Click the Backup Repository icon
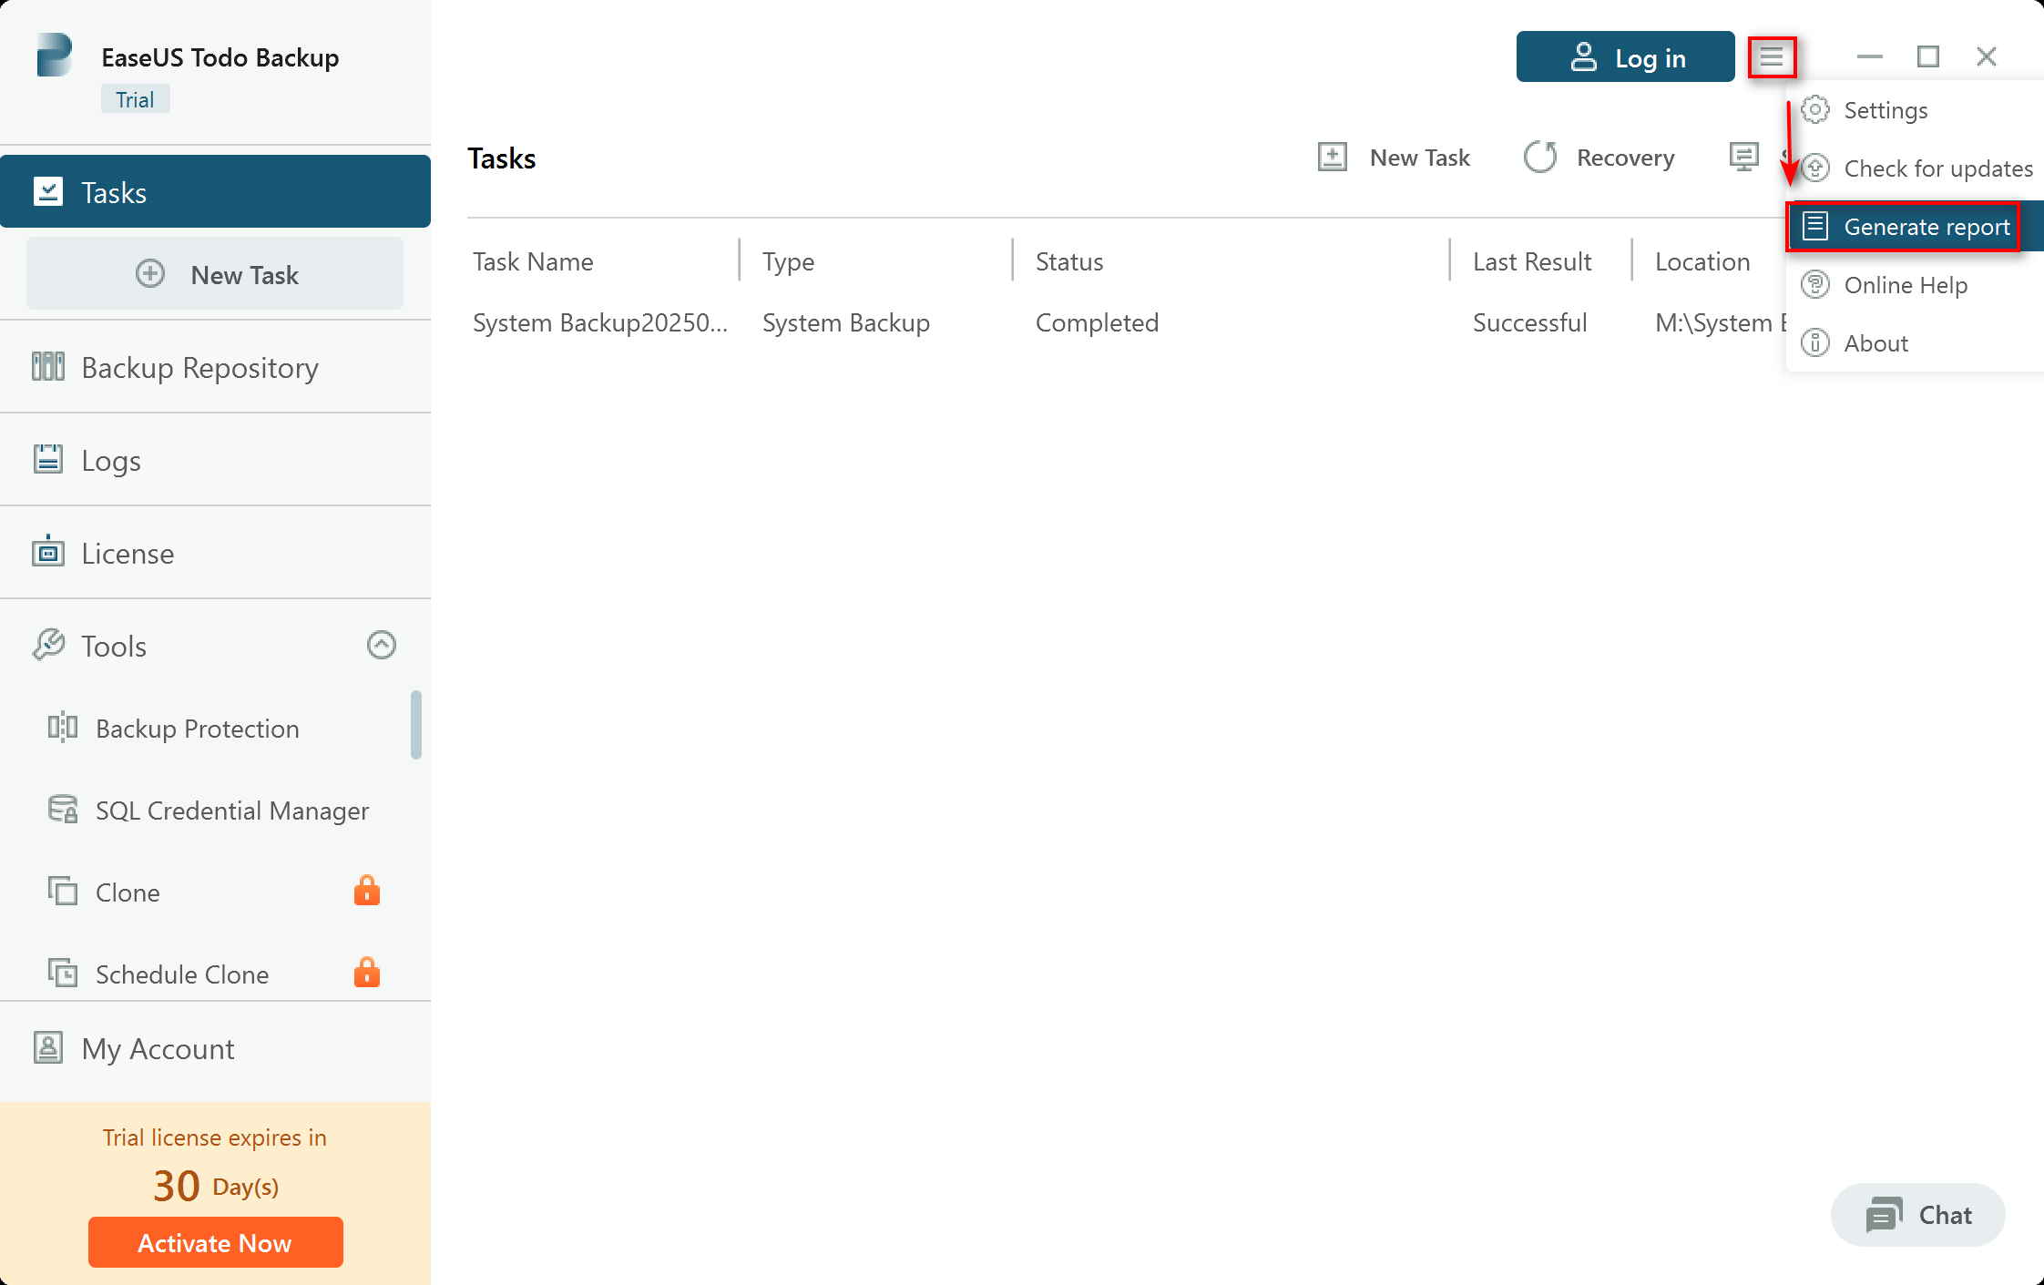 [x=48, y=367]
